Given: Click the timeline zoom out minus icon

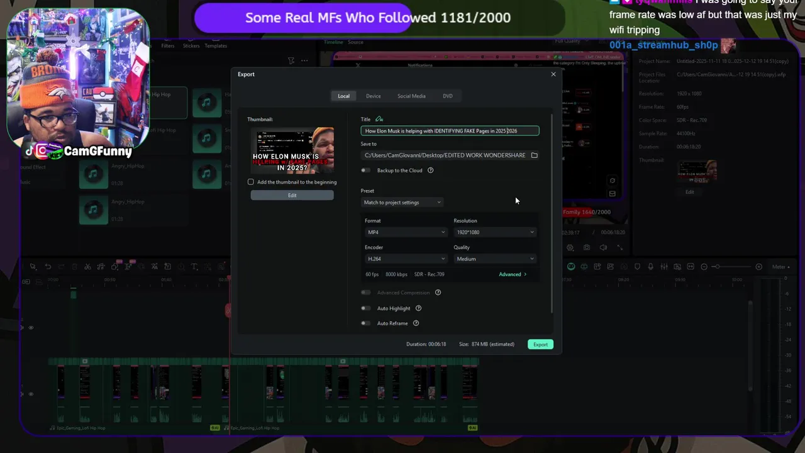Looking at the screenshot, I should (704, 267).
